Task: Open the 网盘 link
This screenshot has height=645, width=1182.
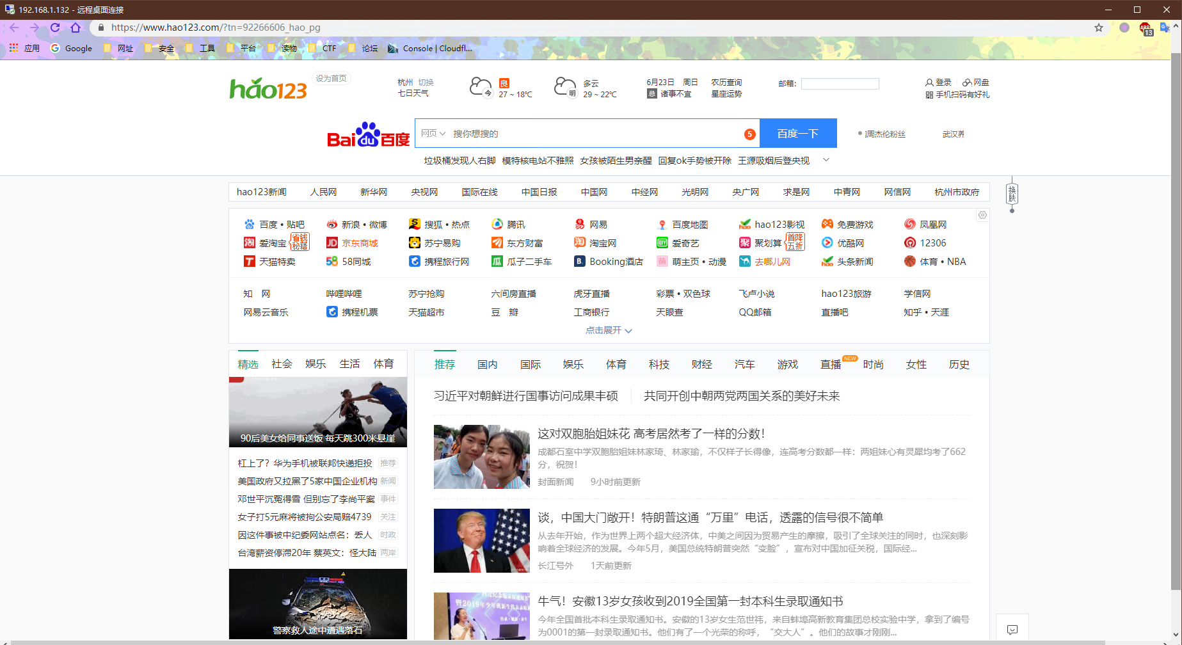Action: coord(976,83)
